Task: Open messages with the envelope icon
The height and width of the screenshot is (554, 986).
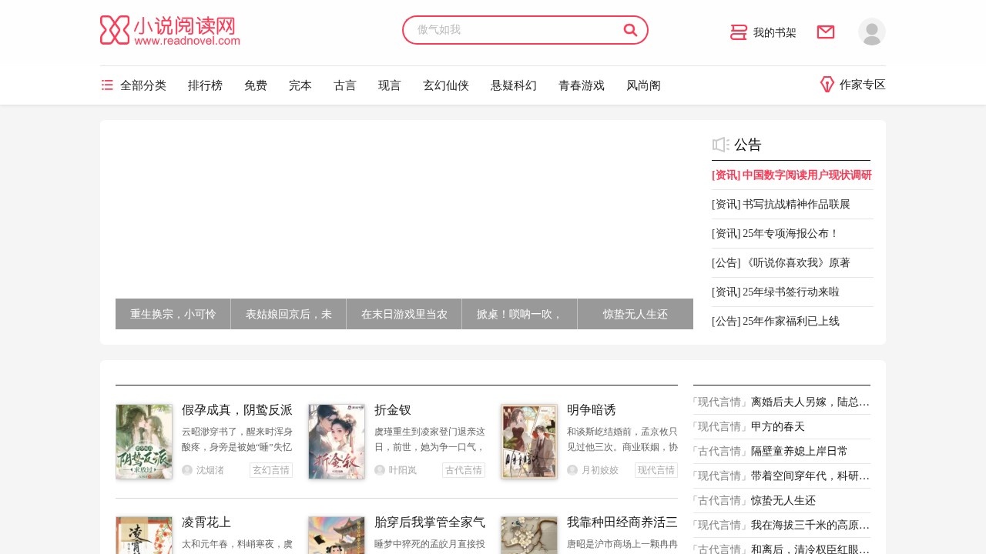Action: coord(825,32)
